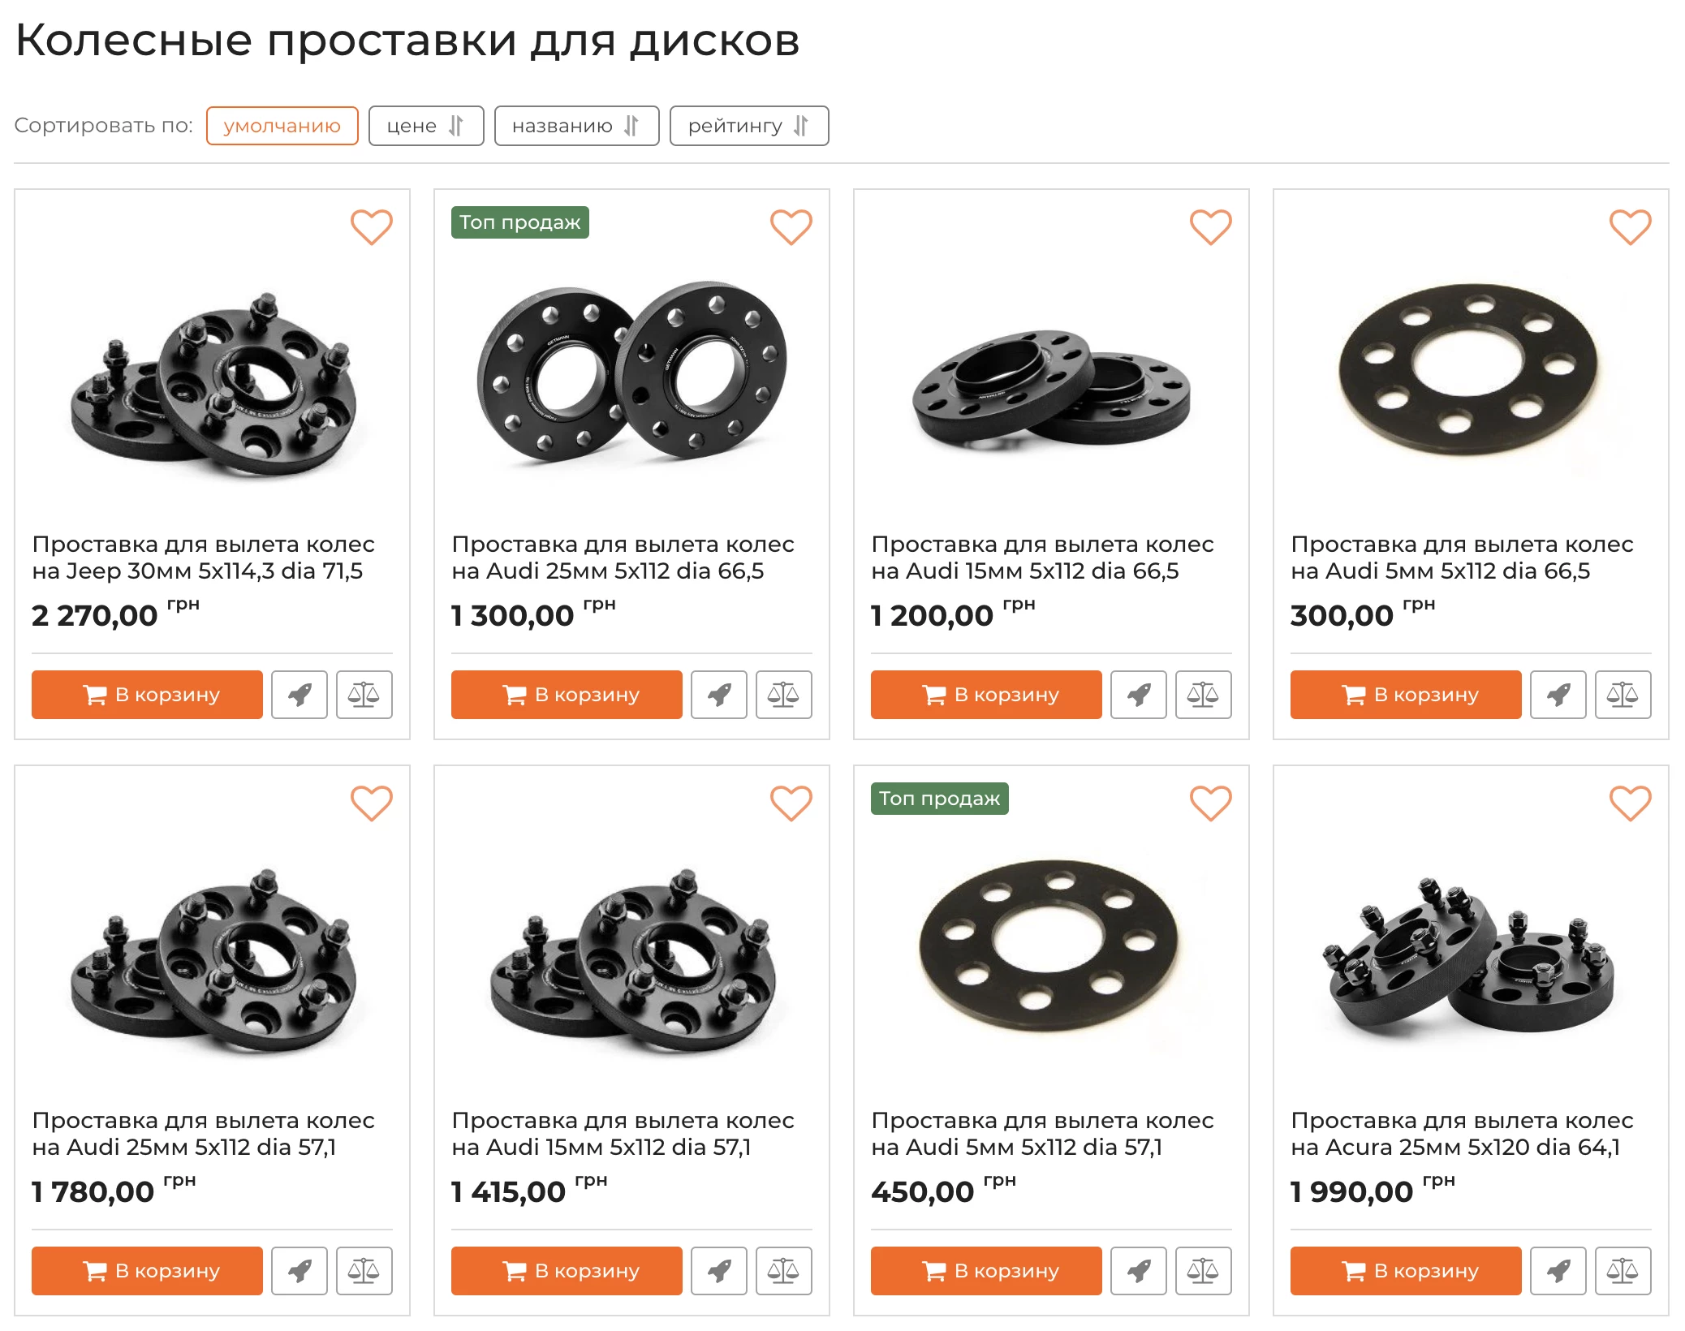Screen dimensions: 1685x1331
Task: Click compare scales icon for Jeep 30мм spacer
Action: (x=364, y=695)
